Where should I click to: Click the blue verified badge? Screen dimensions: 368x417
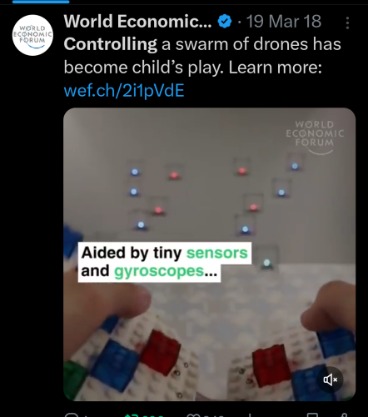pyautogui.click(x=225, y=21)
